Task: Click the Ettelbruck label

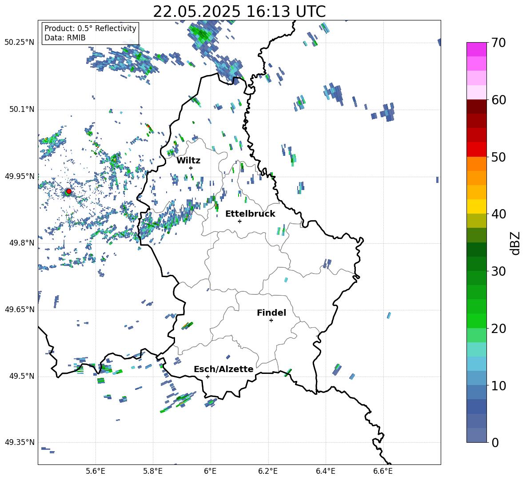Action: 250,214
